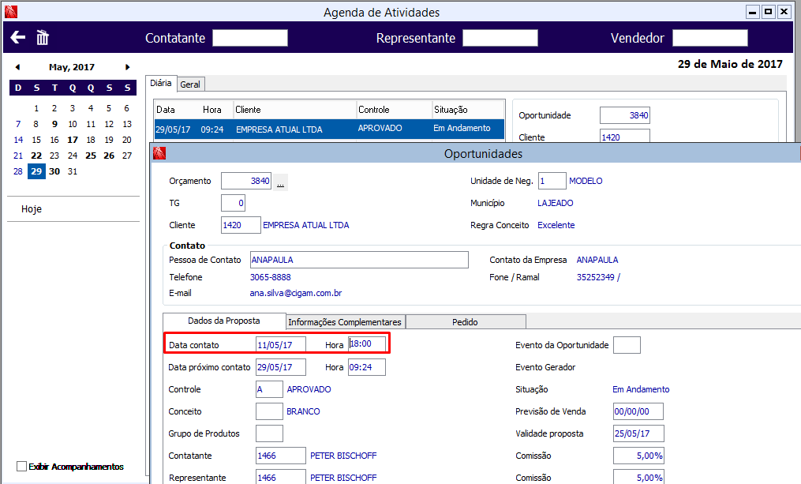Click the Vendedor filter field in header
This screenshot has height=484, width=801.
coord(710,38)
